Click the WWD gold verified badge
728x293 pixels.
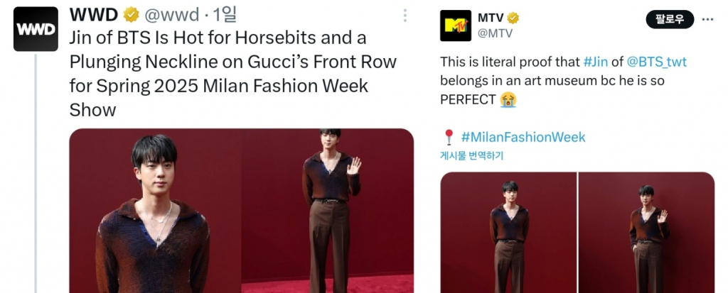[x=132, y=14]
